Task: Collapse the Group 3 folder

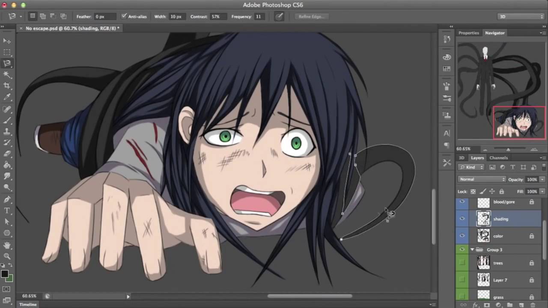Action: coord(472,250)
